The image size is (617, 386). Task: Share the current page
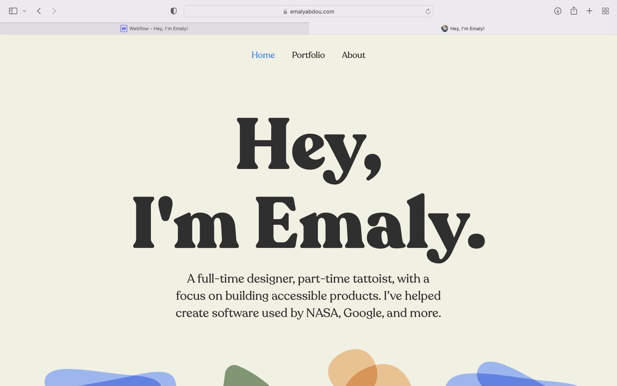click(573, 10)
